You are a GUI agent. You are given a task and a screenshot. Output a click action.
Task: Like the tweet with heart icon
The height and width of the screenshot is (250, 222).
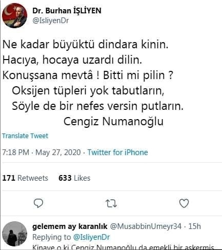pos(184,203)
